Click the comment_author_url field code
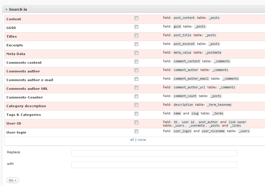Screen dimensions: 265x186 click(189, 87)
